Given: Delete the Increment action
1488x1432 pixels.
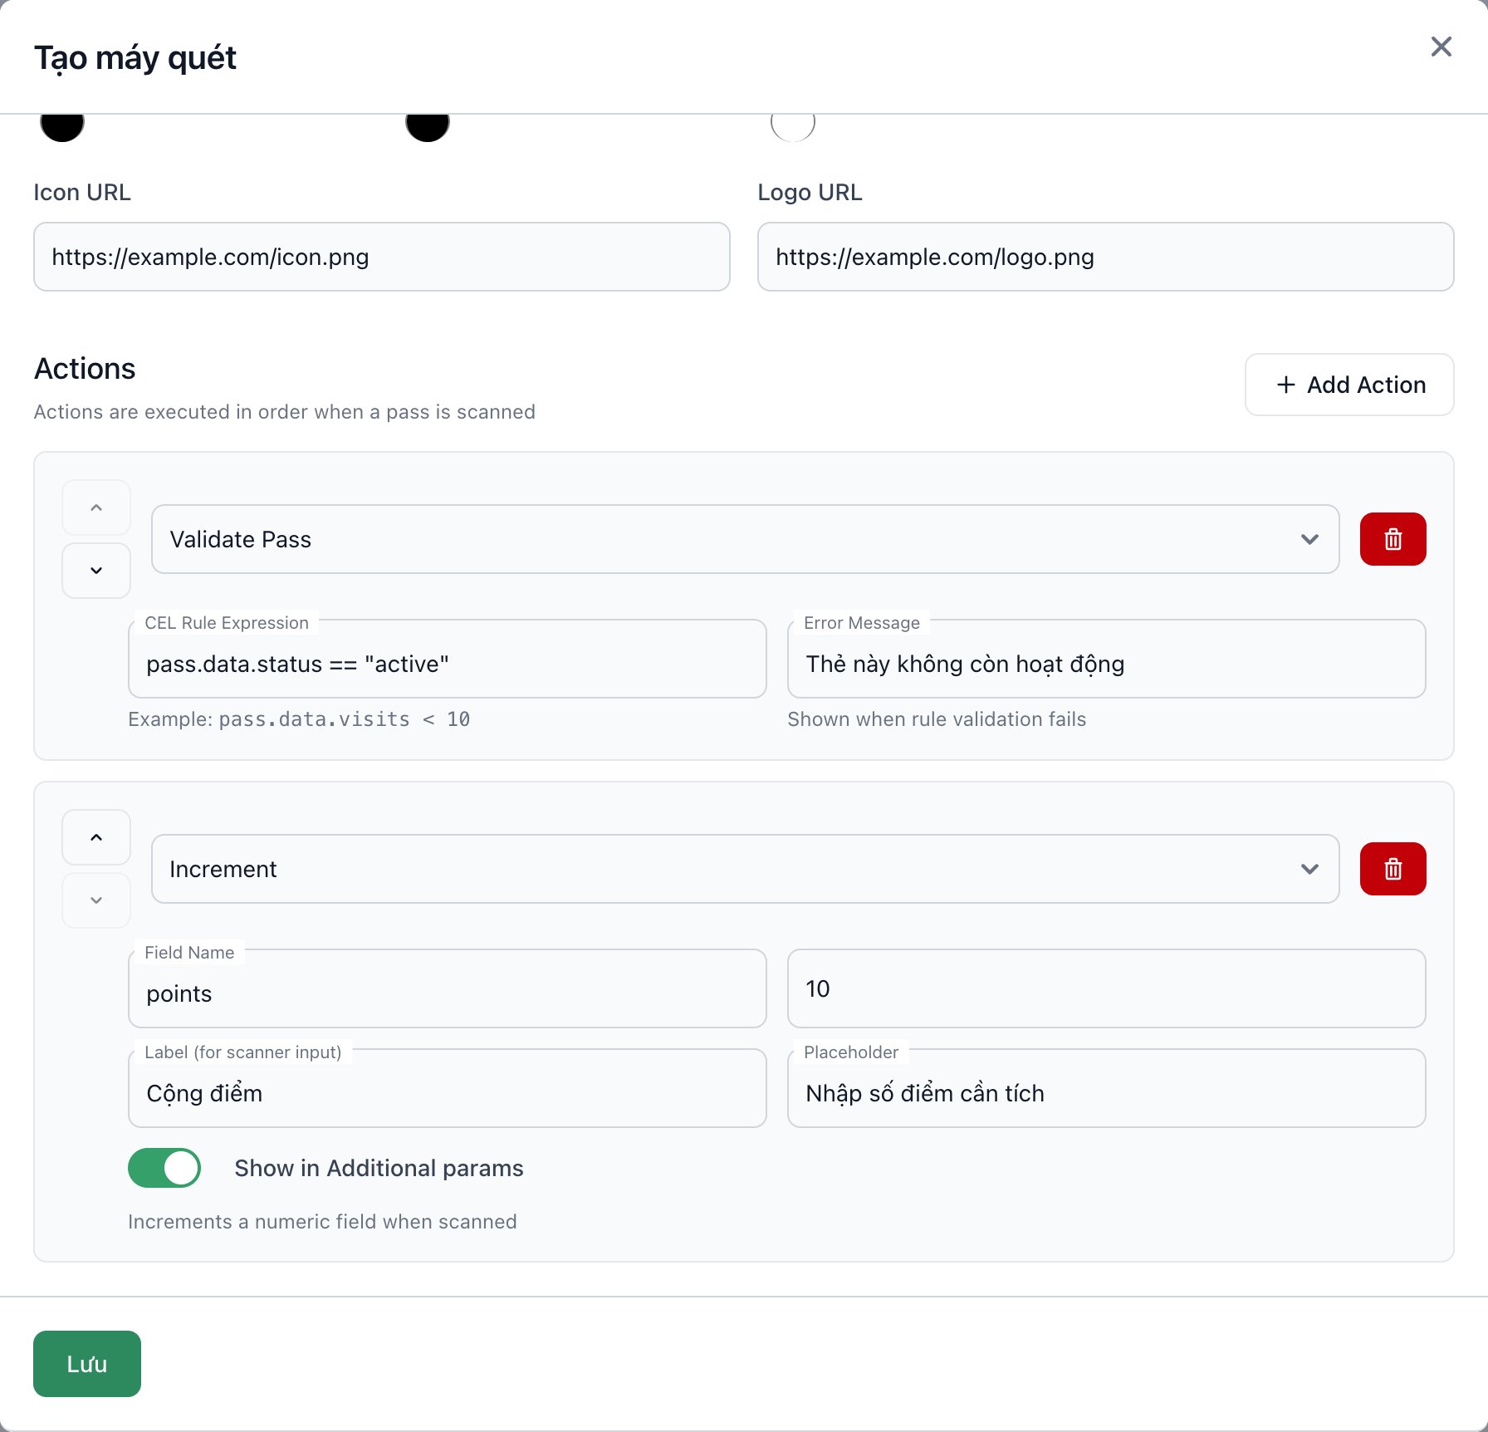Looking at the screenshot, I should click(x=1393, y=869).
